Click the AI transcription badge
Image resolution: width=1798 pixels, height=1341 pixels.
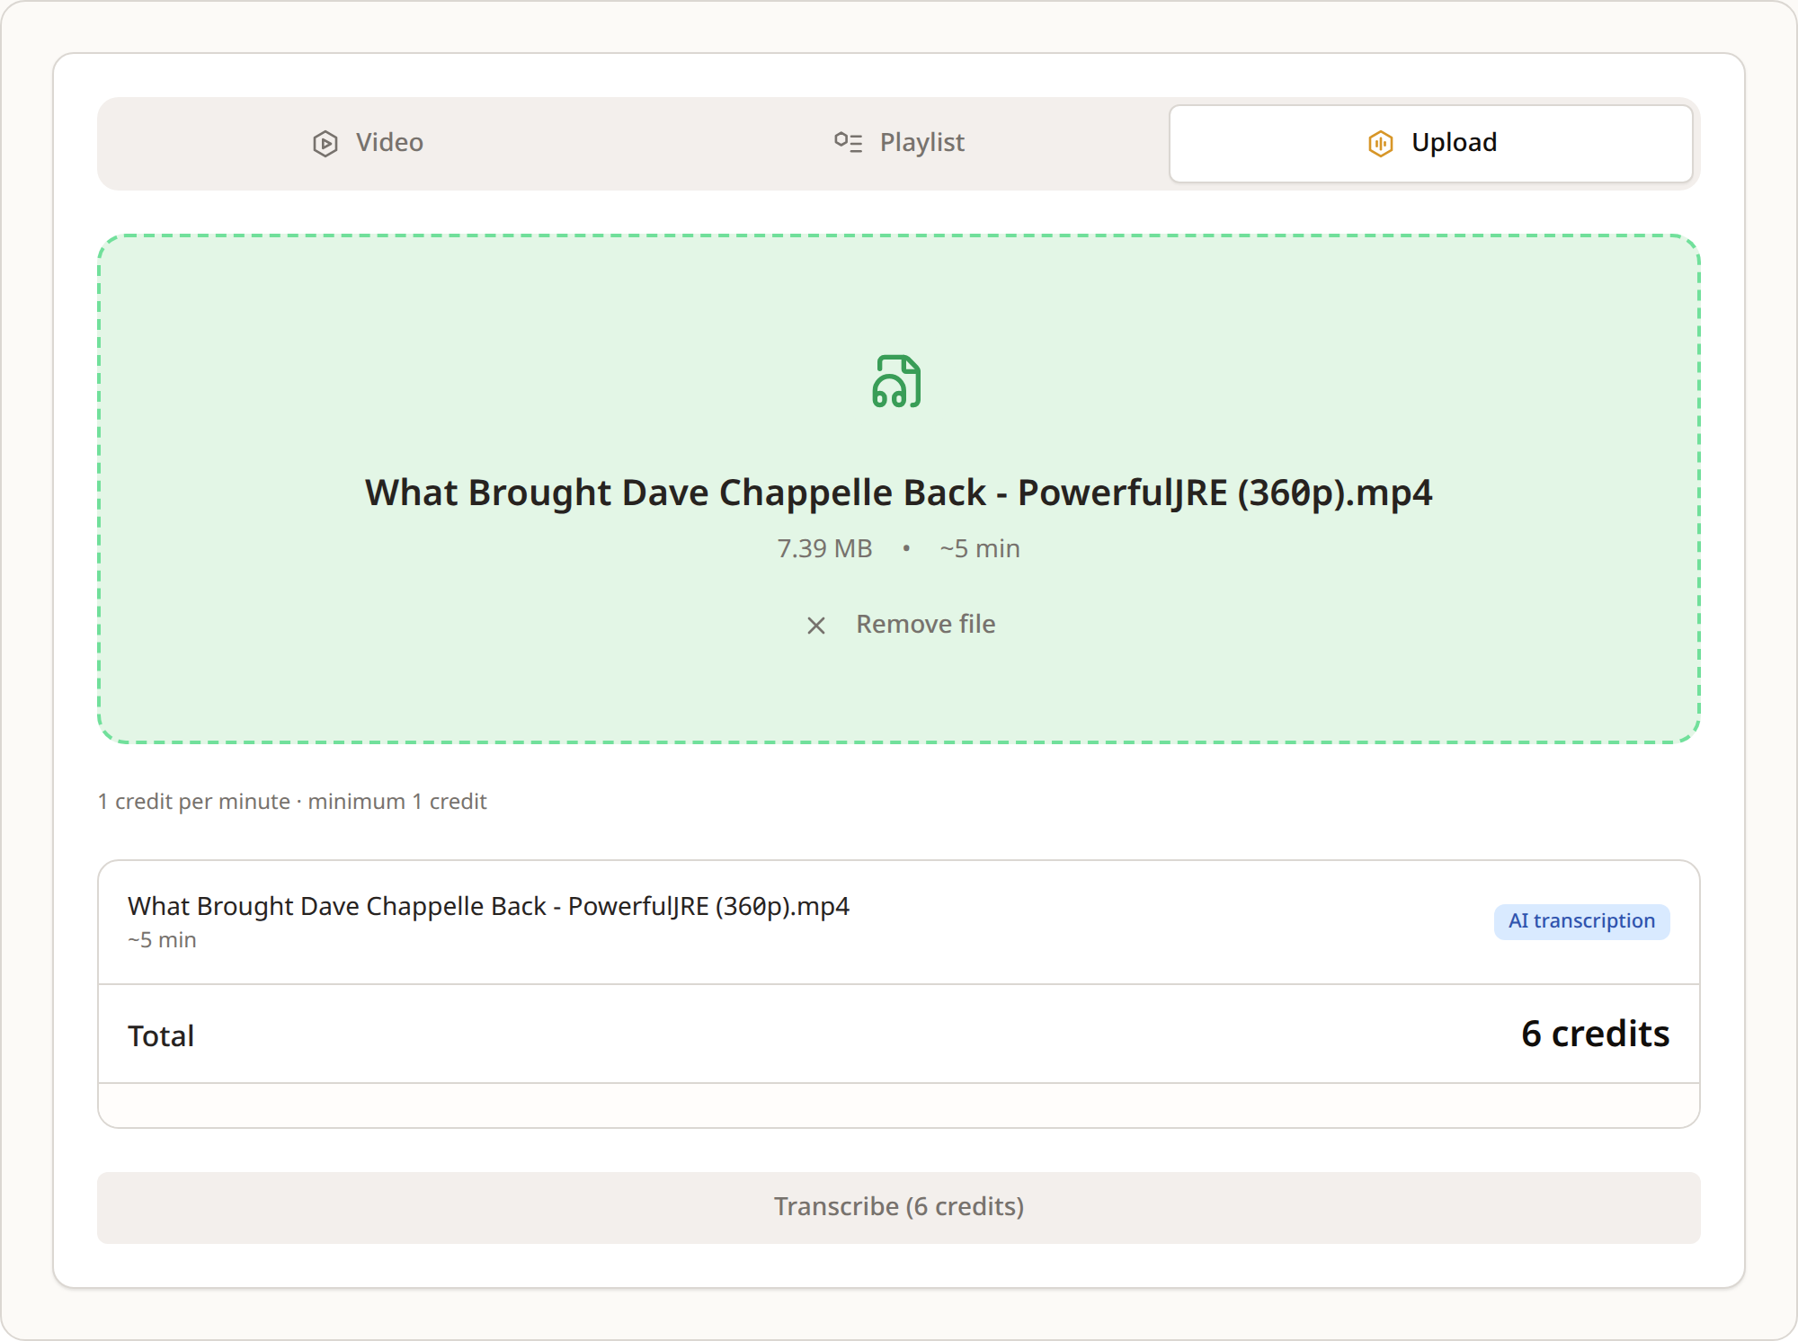[x=1581, y=921]
